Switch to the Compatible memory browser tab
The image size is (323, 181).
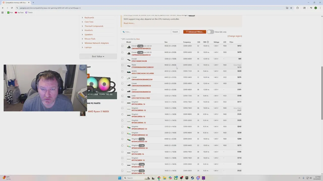(x=16, y=3)
